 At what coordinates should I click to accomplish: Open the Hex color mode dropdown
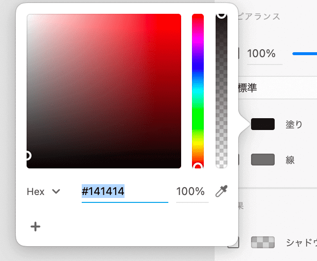click(x=43, y=192)
